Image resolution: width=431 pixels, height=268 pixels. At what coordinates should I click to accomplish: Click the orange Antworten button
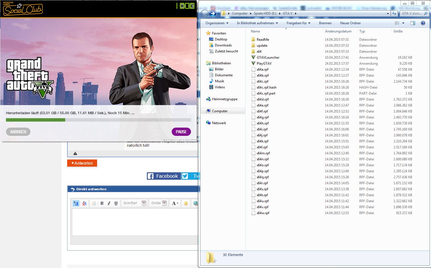pos(82,163)
